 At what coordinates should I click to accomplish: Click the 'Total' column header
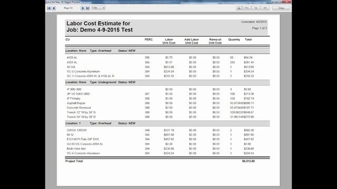(248, 39)
